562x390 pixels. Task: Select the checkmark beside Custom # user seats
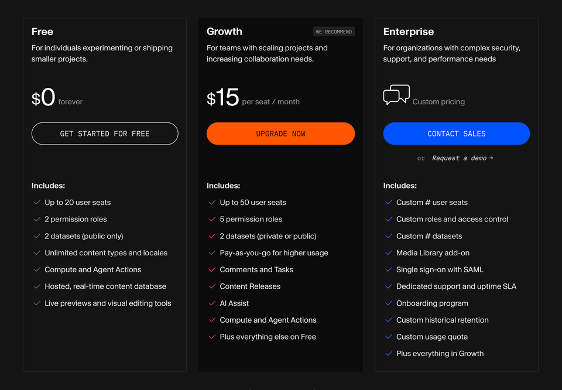[x=388, y=202]
